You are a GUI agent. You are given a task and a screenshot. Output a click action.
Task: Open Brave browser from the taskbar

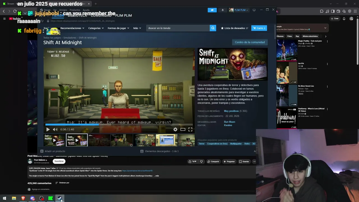tap(23, 198)
